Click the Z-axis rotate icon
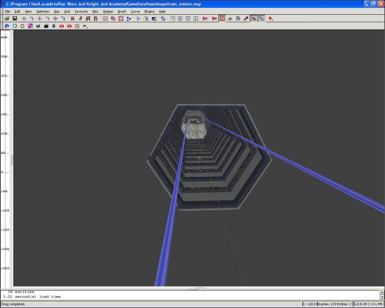This screenshot has height=308, width=385. pyautogui.click(x=63, y=18)
